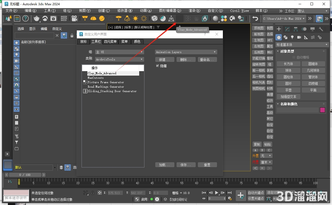Click the trees scene icon at toolbar start
The width and height of the screenshot is (332, 205).
[x=9, y=18]
